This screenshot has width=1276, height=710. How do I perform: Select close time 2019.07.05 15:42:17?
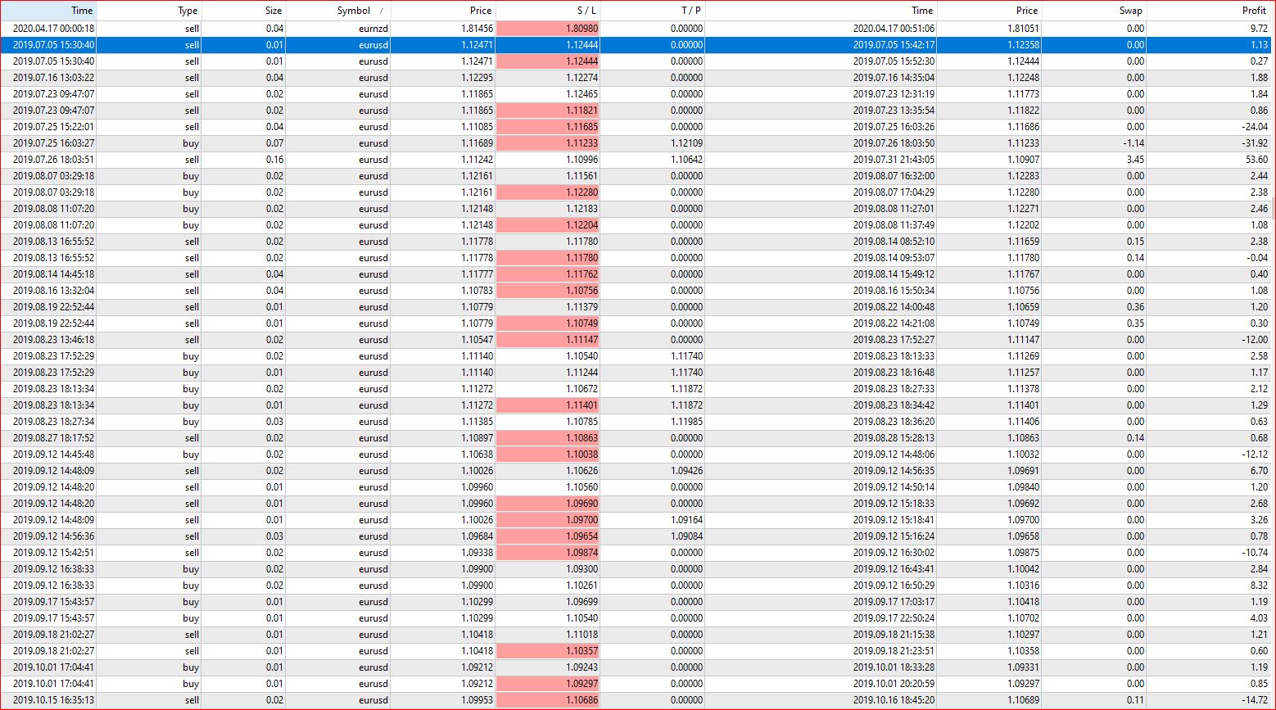point(893,45)
